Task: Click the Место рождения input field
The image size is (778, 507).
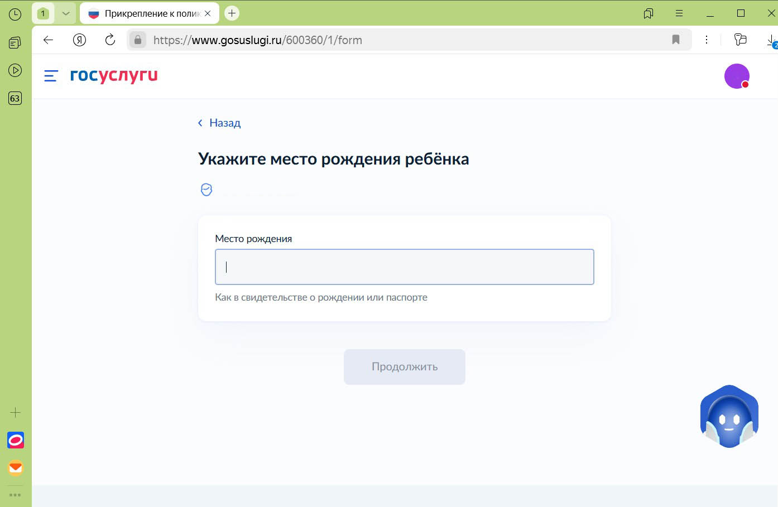Action: pos(404,267)
